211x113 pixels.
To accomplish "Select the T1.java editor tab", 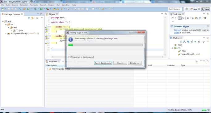I will (x=52, y=14).
